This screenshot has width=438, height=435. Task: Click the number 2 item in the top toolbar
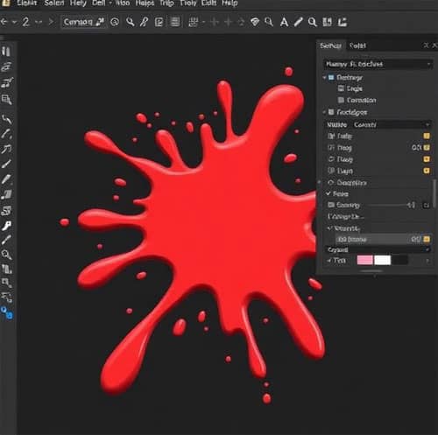[x=25, y=22]
